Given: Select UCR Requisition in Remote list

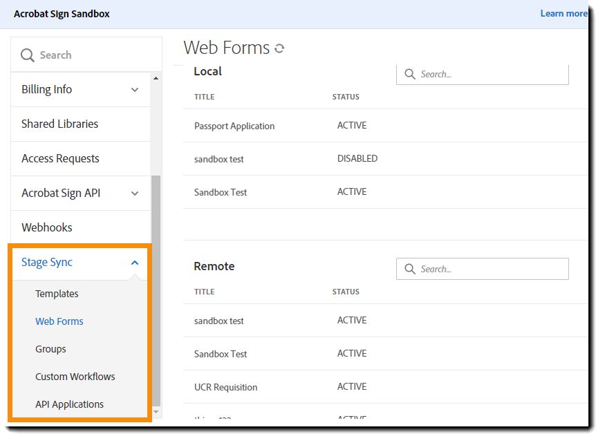Looking at the screenshot, I should [x=226, y=387].
